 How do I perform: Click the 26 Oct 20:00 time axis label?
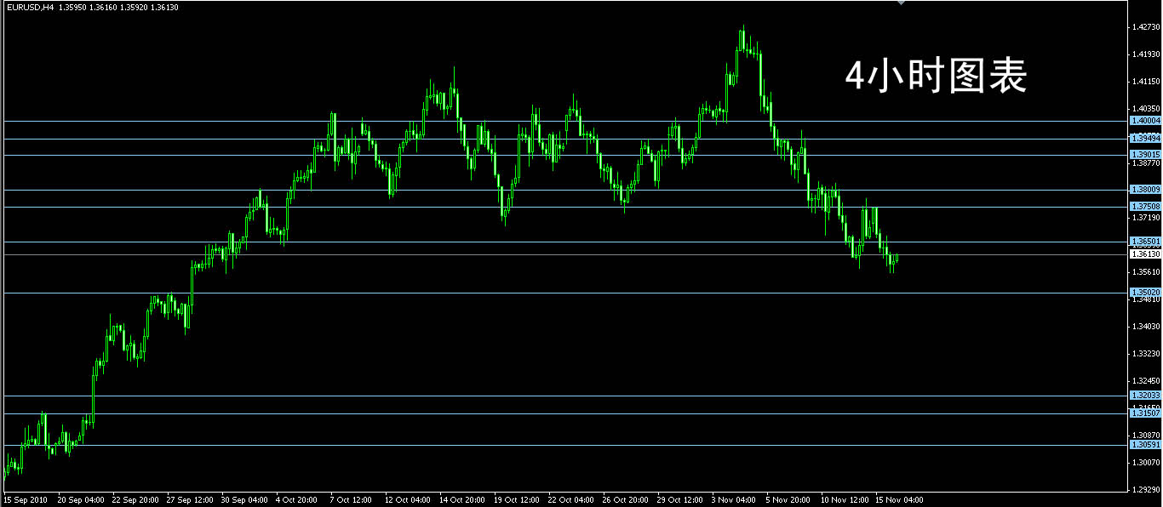(626, 500)
